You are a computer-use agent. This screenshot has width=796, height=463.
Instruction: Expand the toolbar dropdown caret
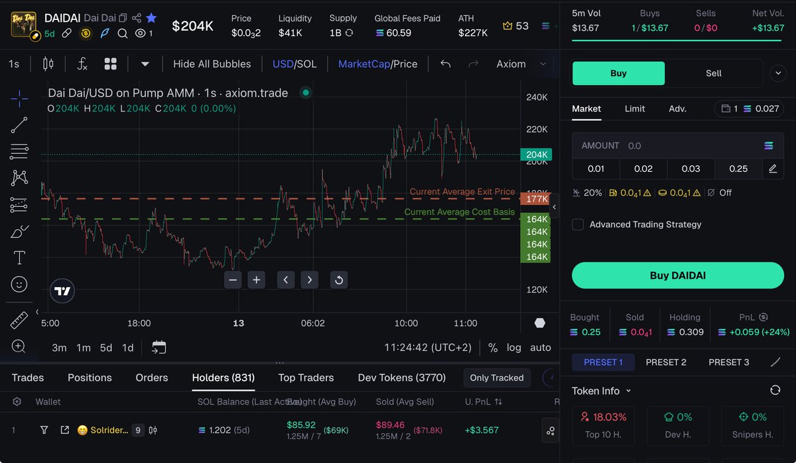click(145, 64)
